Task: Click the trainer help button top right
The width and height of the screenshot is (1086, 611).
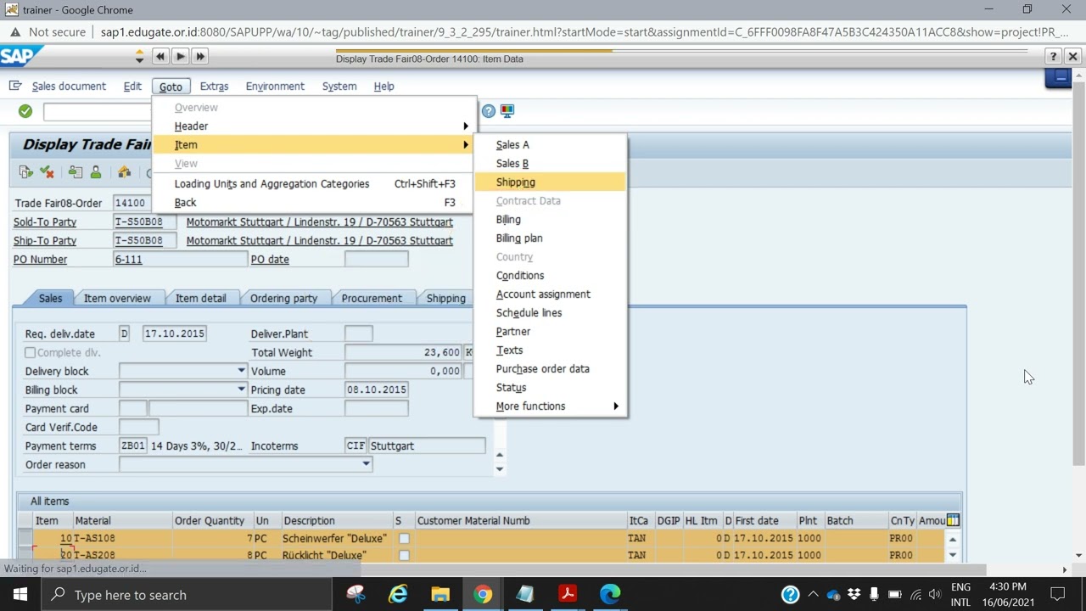Action: (x=1053, y=56)
